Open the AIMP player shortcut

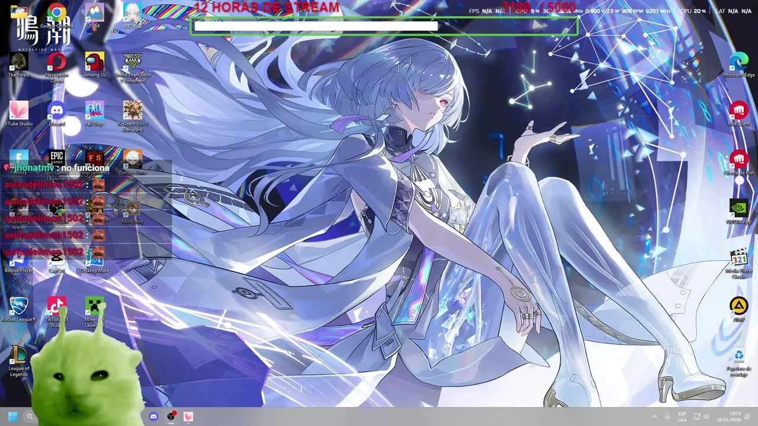tap(739, 309)
